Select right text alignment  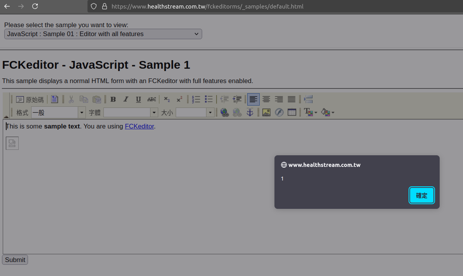279,99
